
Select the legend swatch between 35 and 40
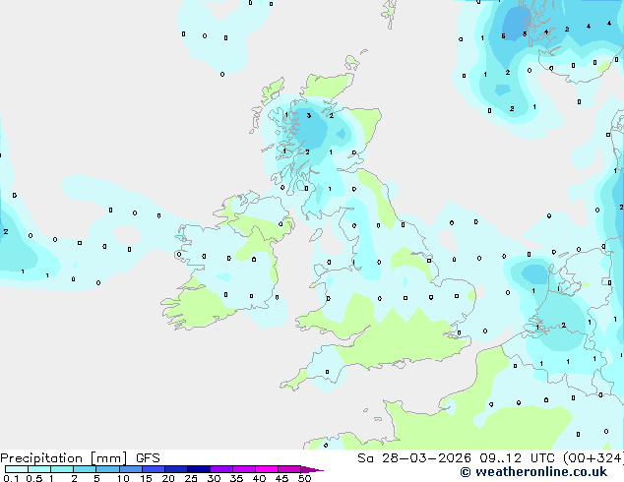(243, 469)
